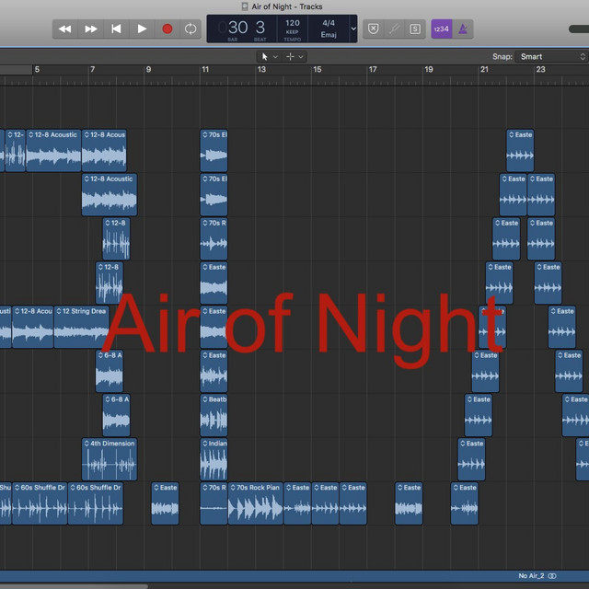Click the tempo value 120 in the display
Screen dimensions: 589x589
292,23
